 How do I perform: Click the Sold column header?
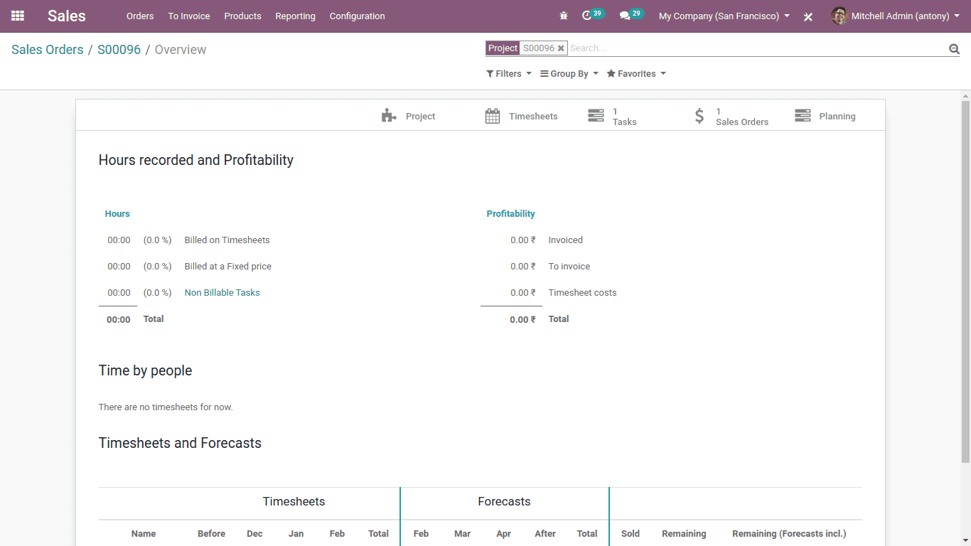tap(631, 534)
